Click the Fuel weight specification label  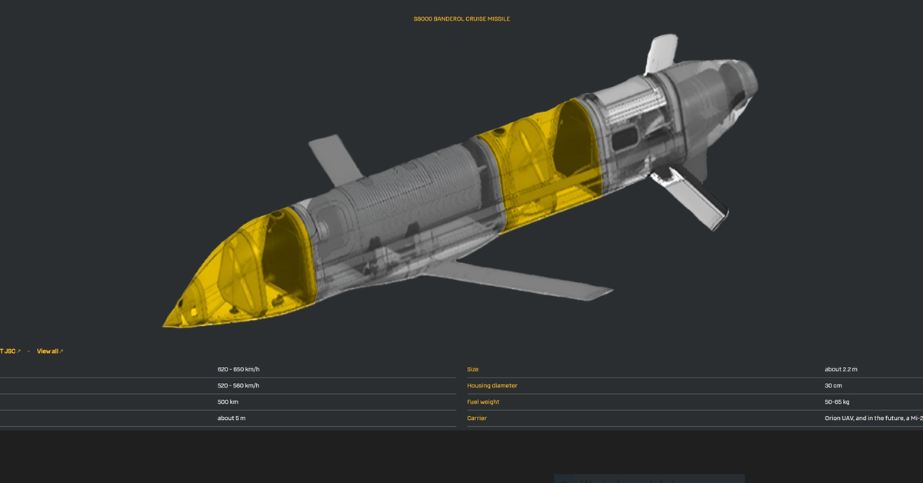[482, 401]
